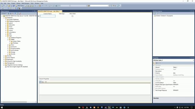Click the Schema property value dbo

click(174, 73)
